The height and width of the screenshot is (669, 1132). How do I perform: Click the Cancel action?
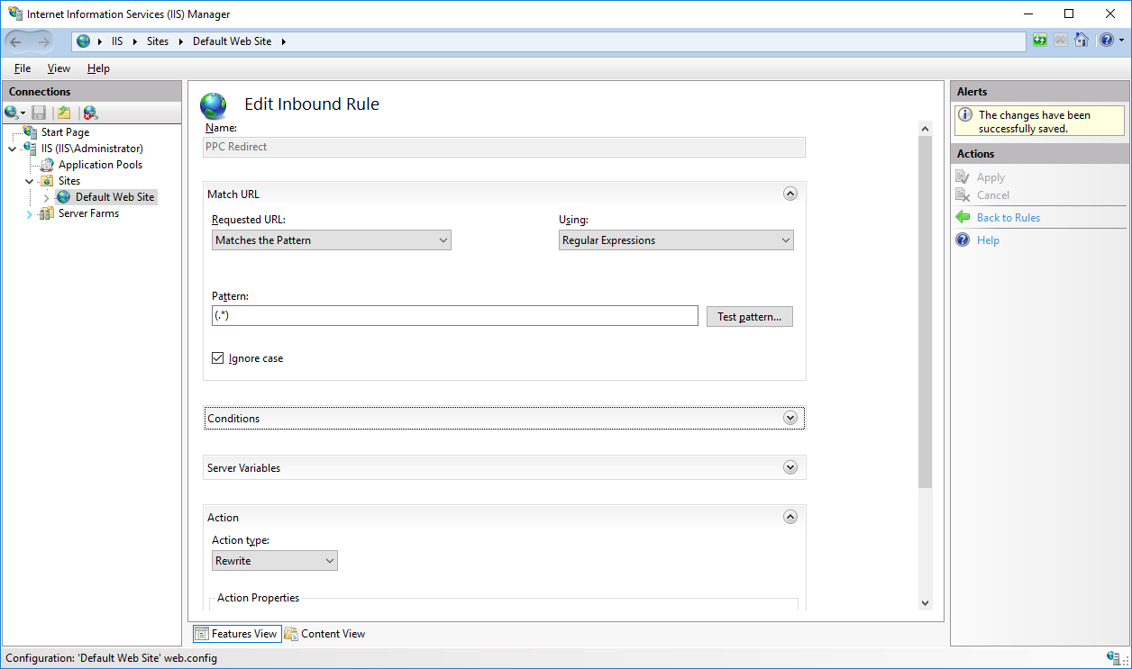pos(993,195)
